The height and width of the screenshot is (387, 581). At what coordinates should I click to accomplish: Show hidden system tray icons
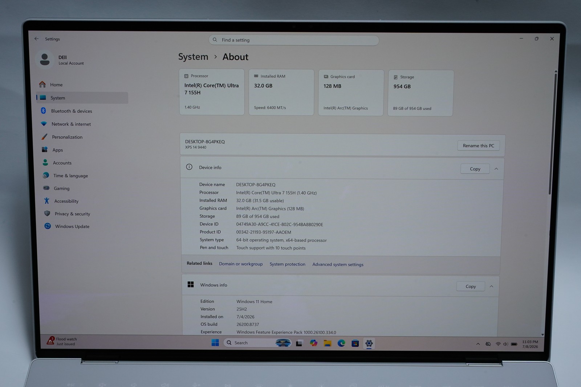tap(478, 344)
